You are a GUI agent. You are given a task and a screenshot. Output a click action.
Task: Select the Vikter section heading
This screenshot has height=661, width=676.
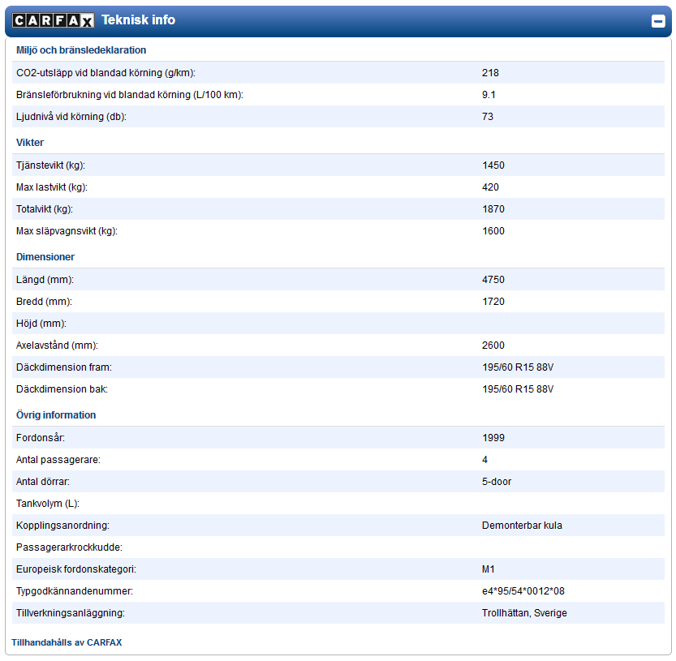tap(30, 143)
